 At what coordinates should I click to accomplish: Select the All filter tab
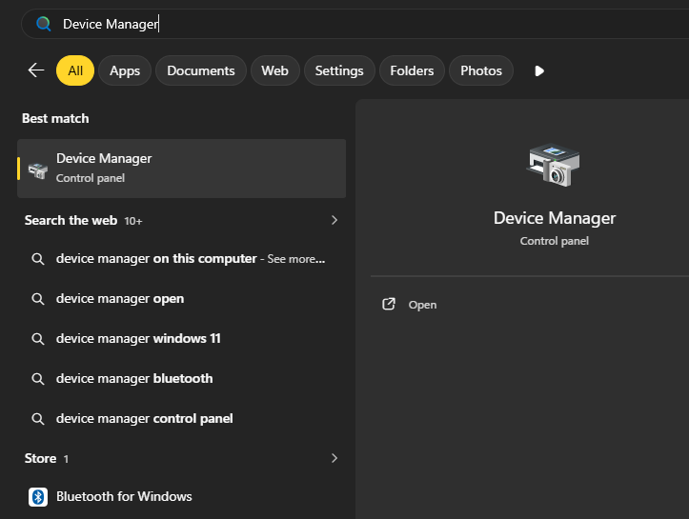[75, 70]
